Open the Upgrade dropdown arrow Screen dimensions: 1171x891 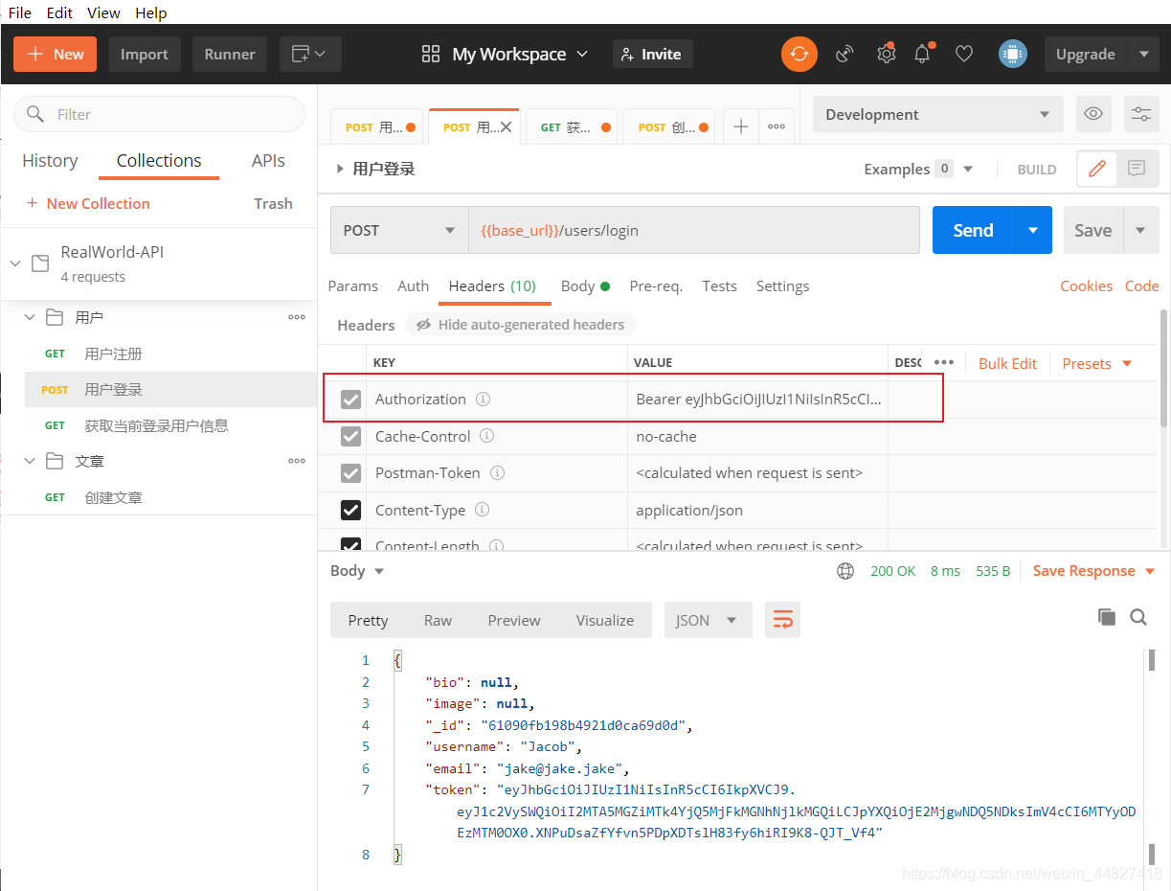pos(1144,54)
